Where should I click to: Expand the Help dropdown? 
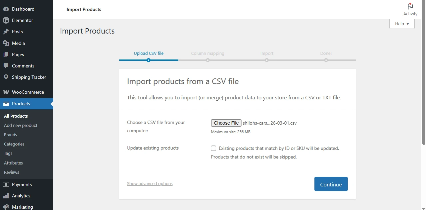(402, 23)
